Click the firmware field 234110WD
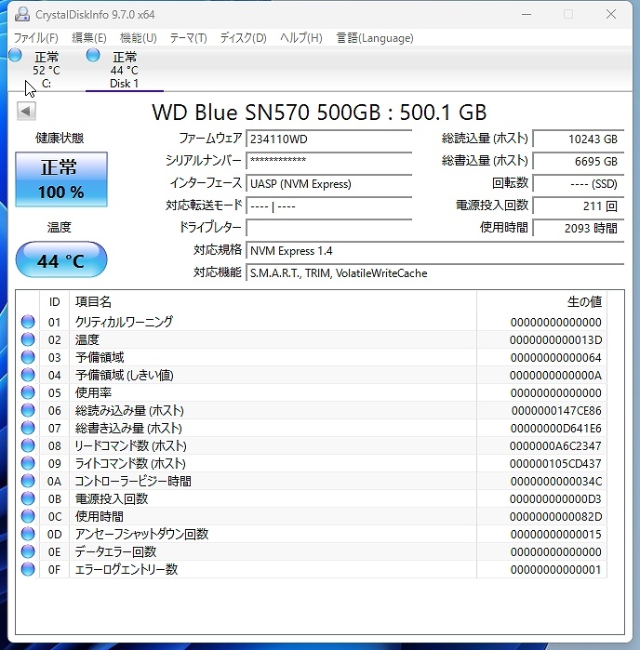The image size is (640, 650). (329, 139)
